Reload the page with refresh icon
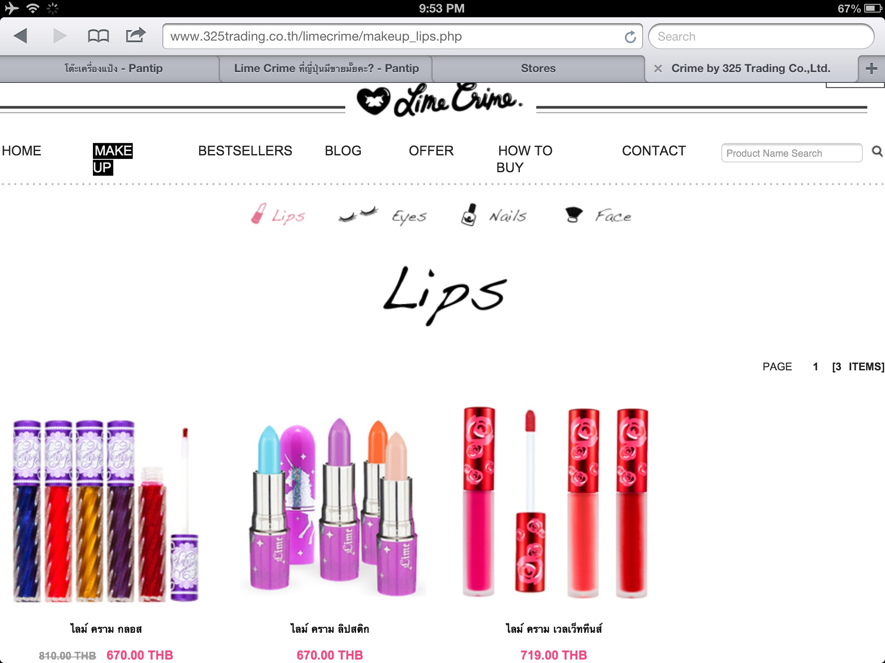The image size is (885, 663). point(630,37)
